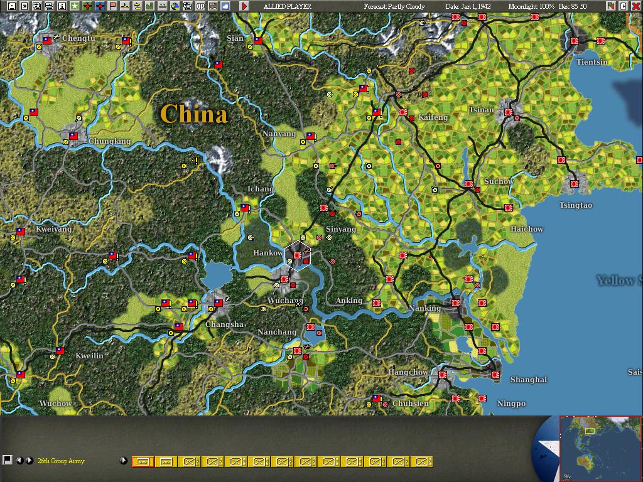Click the grey warship silhouette toolbar icon
Screen dimensions: 643x482
point(163,6)
